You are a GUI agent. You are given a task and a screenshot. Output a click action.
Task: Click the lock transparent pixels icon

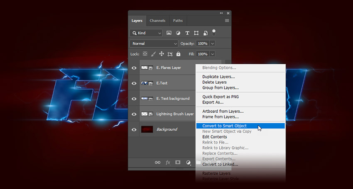pos(145,54)
